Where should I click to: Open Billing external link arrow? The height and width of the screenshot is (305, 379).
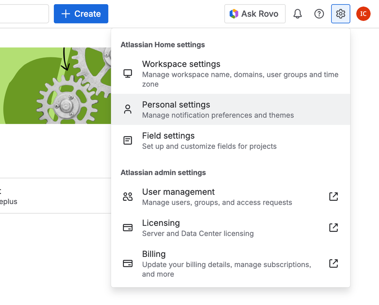pyautogui.click(x=333, y=264)
